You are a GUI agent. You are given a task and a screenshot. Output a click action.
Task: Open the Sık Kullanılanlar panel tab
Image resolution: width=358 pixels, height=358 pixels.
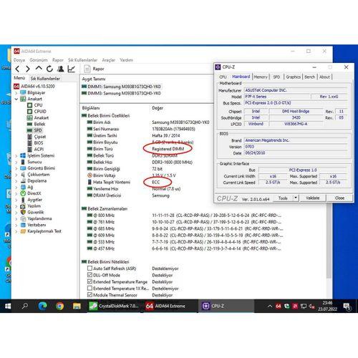tap(45, 79)
